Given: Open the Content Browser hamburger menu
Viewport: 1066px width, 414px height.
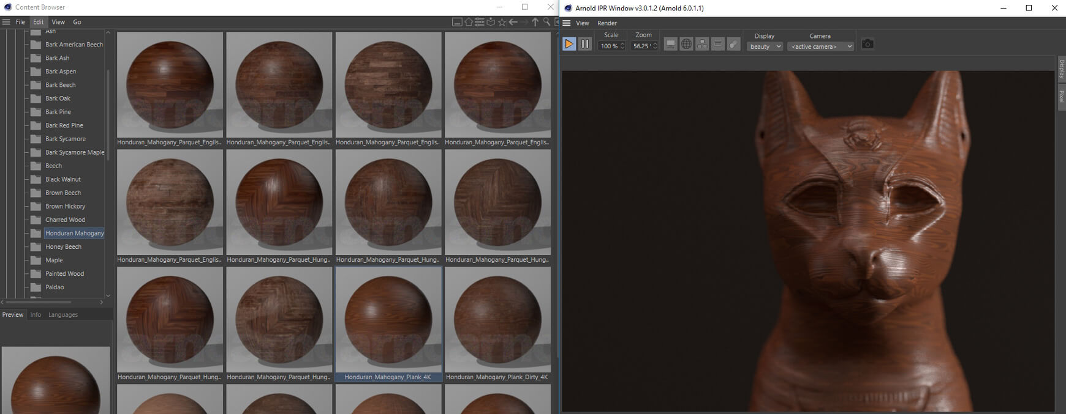Looking at the screenshot, I should [x=6, y=22].
